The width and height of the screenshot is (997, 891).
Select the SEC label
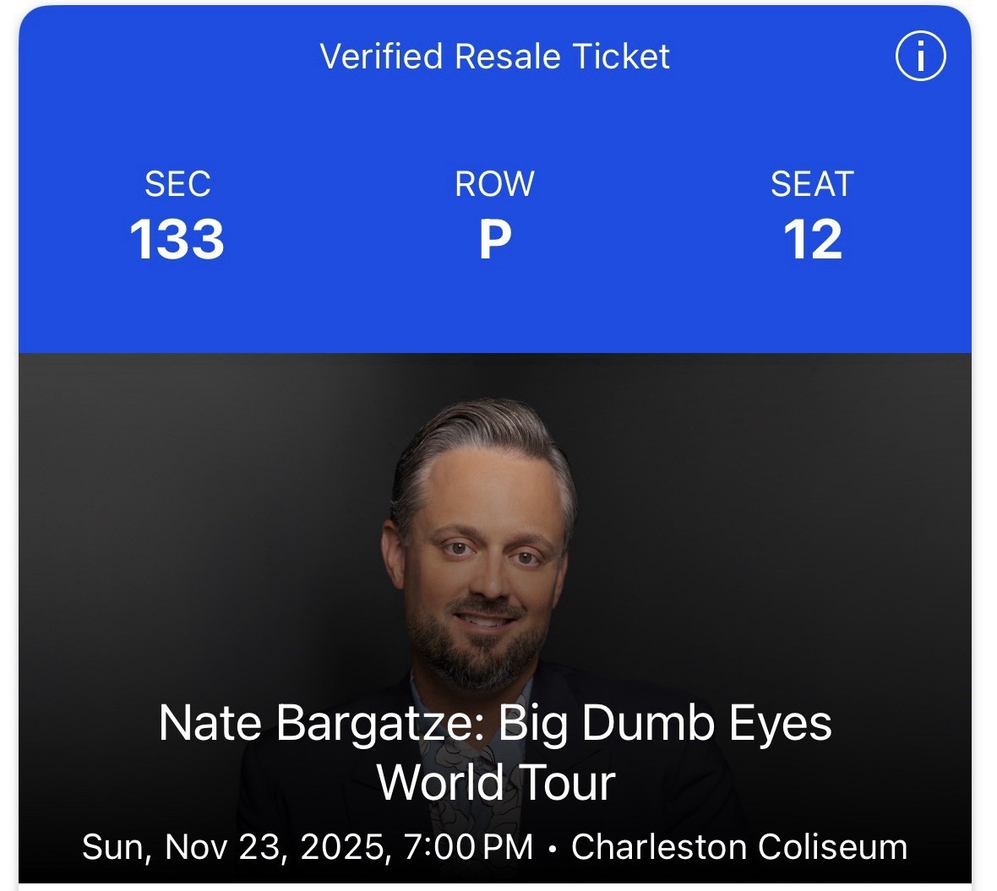pos(178,184)
